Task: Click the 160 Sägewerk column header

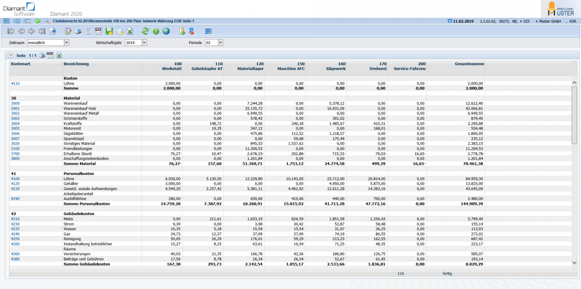Action: [335, 66]
